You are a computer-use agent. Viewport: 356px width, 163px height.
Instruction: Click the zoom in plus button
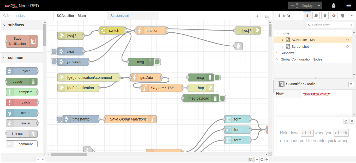[x=267, y=160]
